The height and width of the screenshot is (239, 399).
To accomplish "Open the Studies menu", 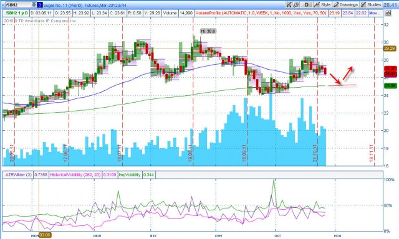I will pos(371,4).
